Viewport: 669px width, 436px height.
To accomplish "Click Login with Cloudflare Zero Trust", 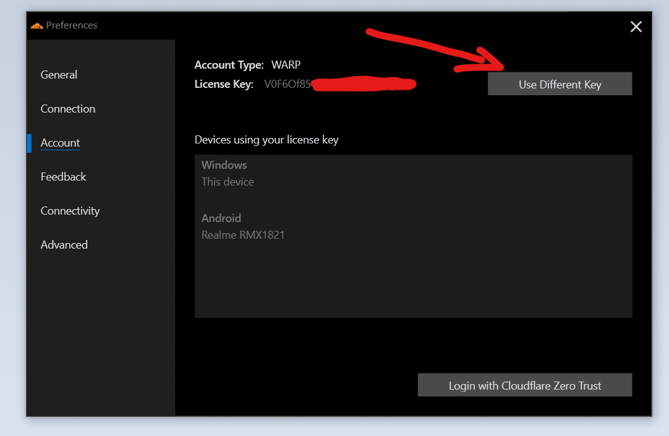I will [525, 385].
